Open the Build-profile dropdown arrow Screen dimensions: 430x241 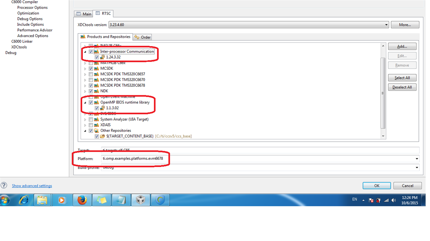(x=417, y=167)
